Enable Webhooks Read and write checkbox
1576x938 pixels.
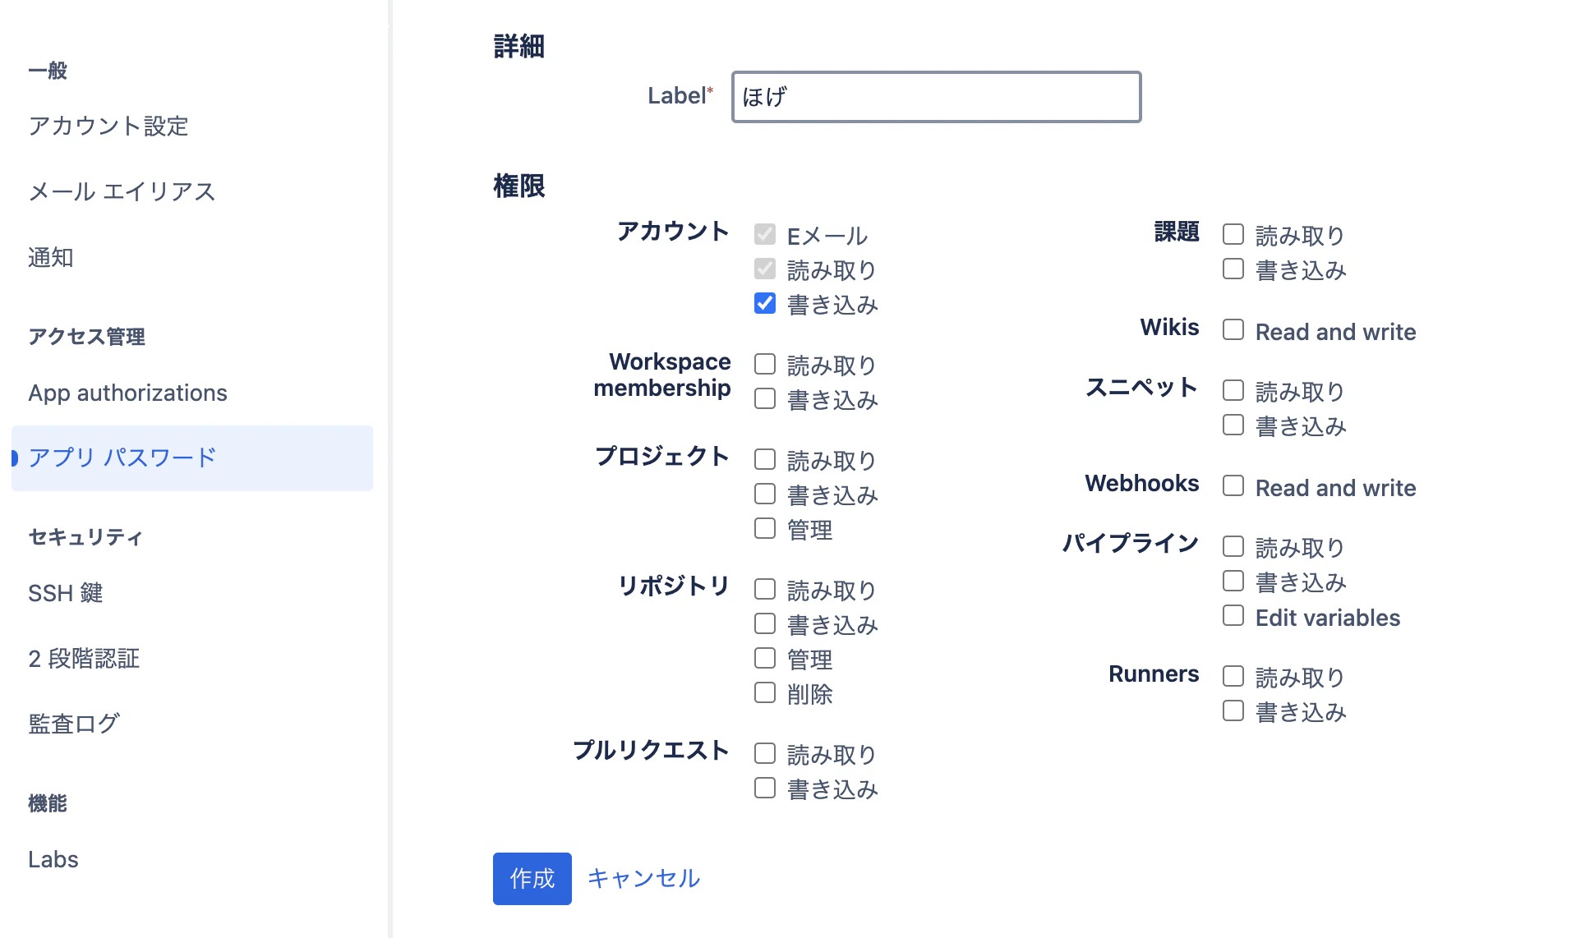tap(1233, 485)
